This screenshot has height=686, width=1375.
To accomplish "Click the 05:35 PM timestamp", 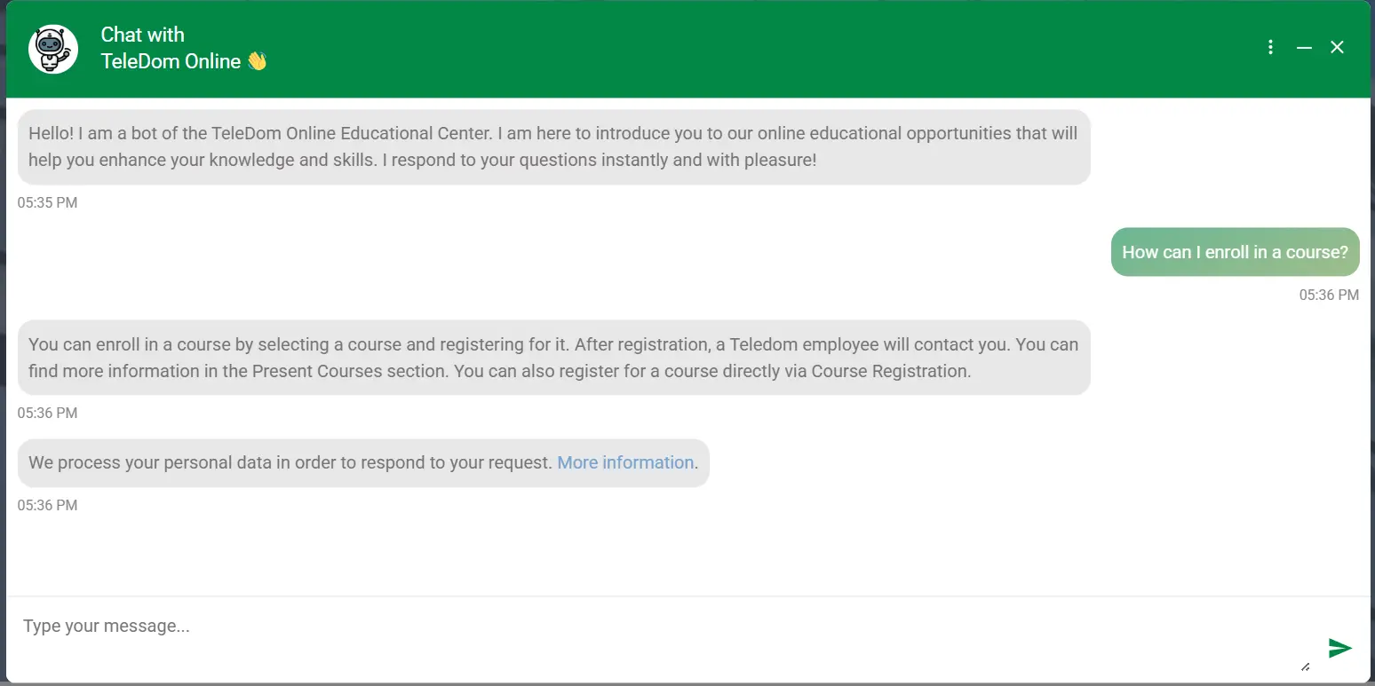I will click(x=47, y=202).
